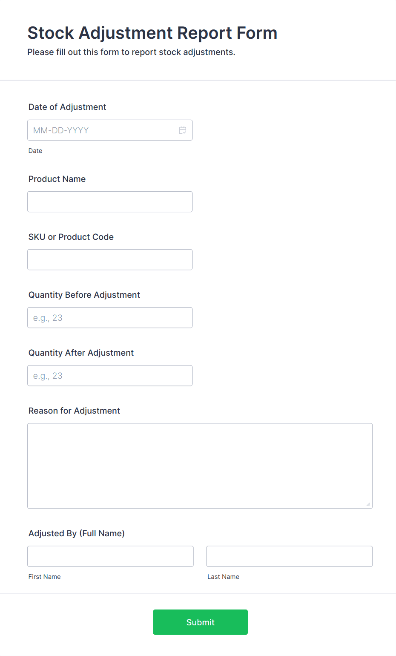Click the SKU or Product Code input
Image resolution: width=396 pixels, height=656 pixels.
tap(110, 260)
